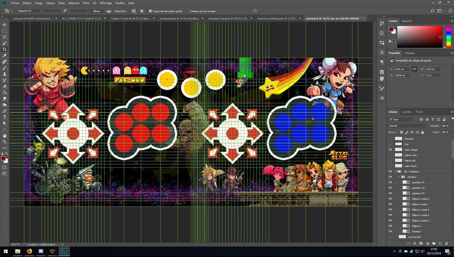Click the rainbow hue slider strip
The height and width of the screenshot is (257, 454).
tap(449, 37)
